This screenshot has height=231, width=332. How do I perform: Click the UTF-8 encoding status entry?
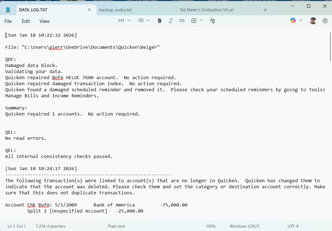click(x=293, y=226)
